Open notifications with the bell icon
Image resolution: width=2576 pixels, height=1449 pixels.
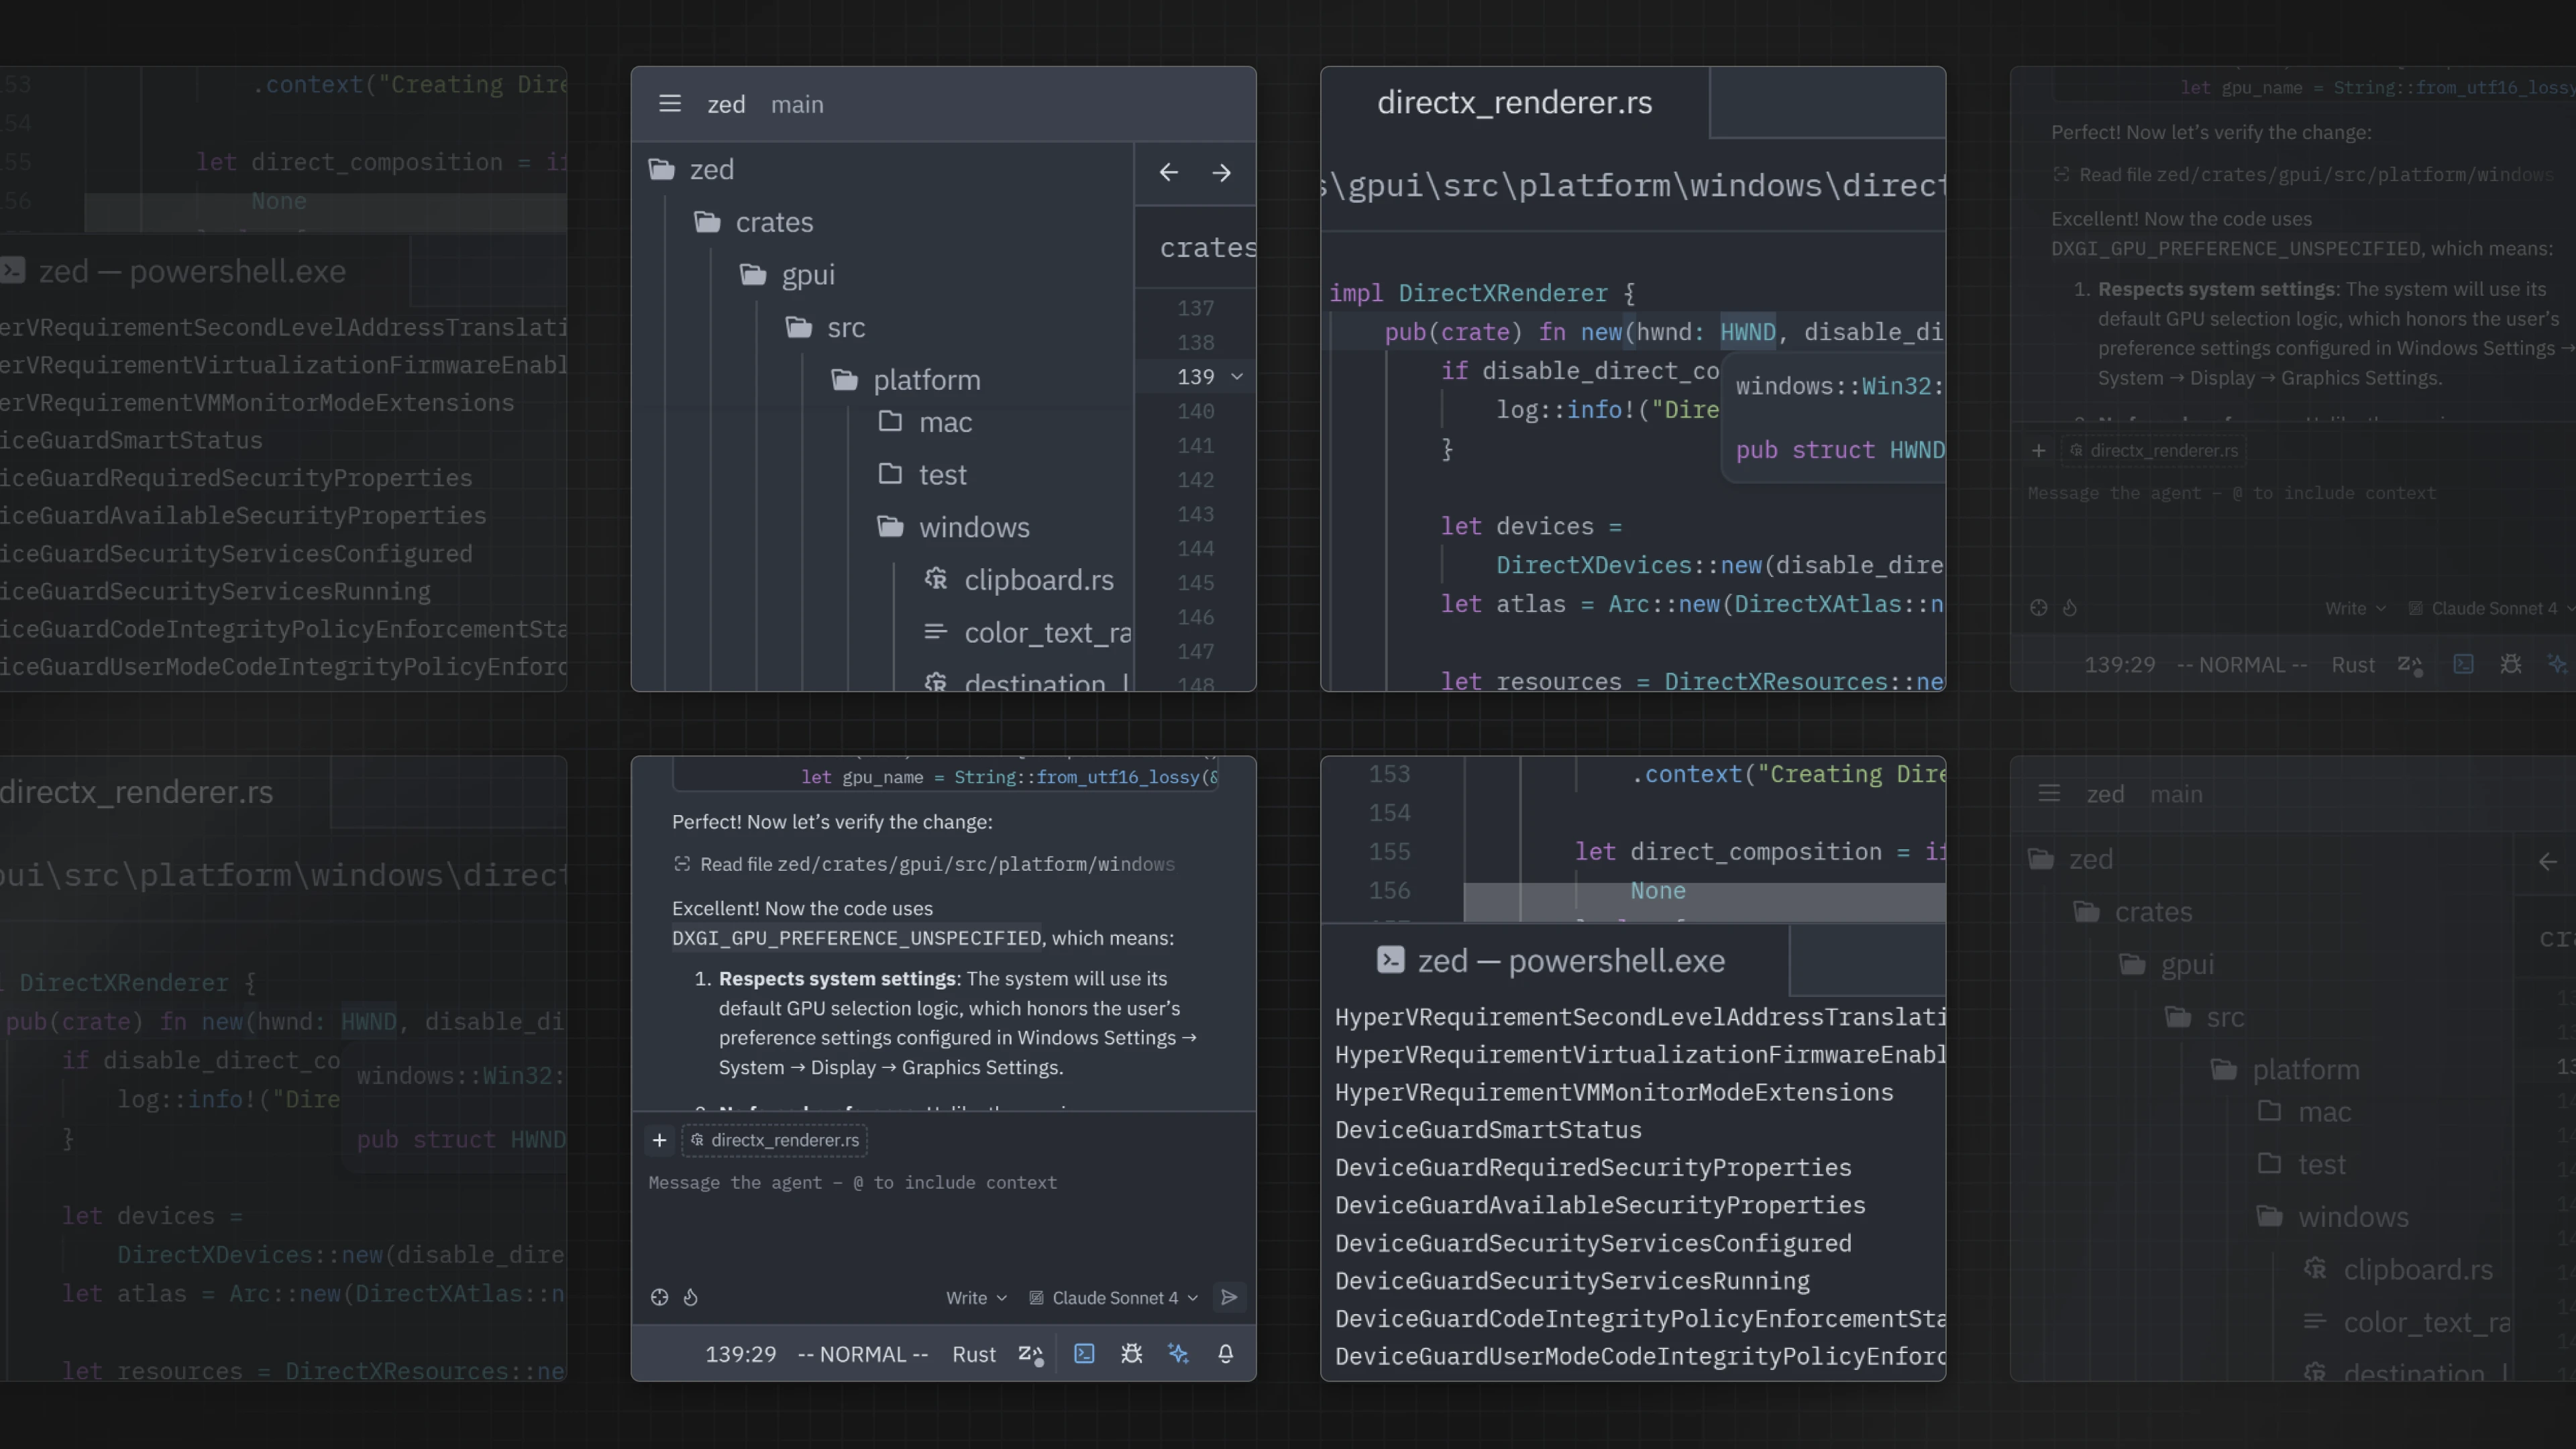1225,1354
